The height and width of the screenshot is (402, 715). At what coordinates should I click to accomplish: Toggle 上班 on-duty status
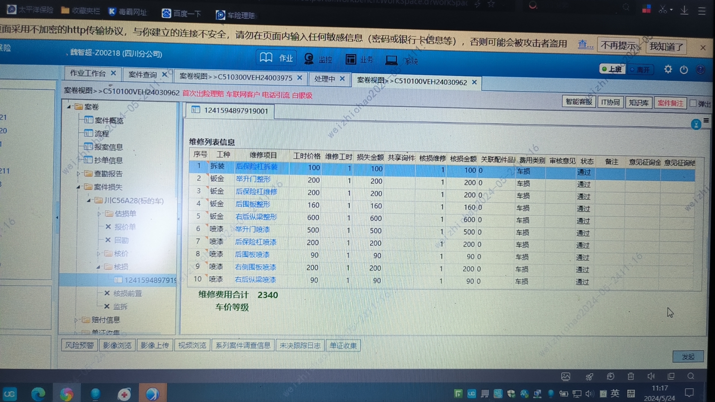612,69
